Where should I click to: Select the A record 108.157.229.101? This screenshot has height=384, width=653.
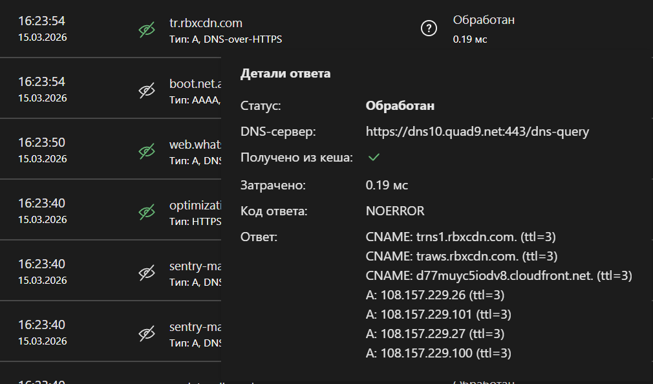(438, 314)
